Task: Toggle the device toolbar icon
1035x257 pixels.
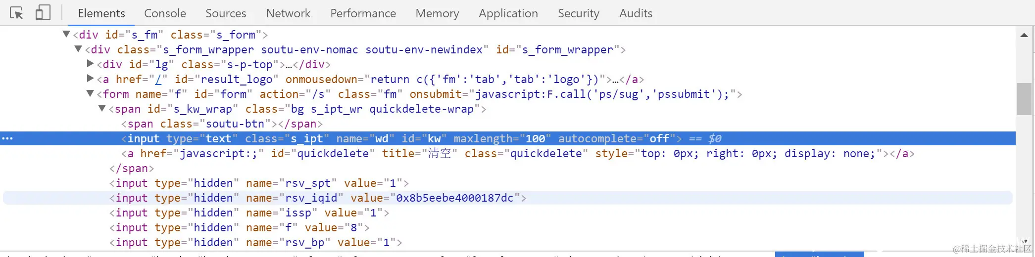Action: coord(43,13)
